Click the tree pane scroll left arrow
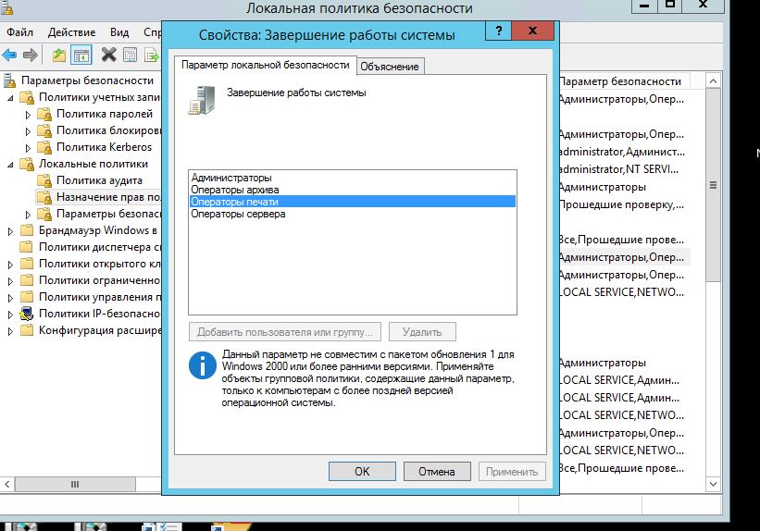760x531 pixels. pos(7,484)
